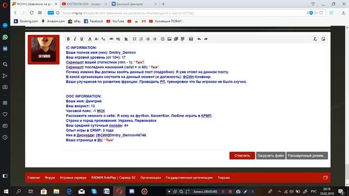Screen dimensions: 349x196
Task: Open Snapshot camera in Opera sidebar
Action: click(x=5, y=87)
